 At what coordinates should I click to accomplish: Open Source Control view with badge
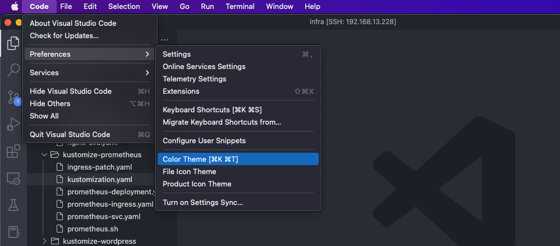[x=13, y=98]
